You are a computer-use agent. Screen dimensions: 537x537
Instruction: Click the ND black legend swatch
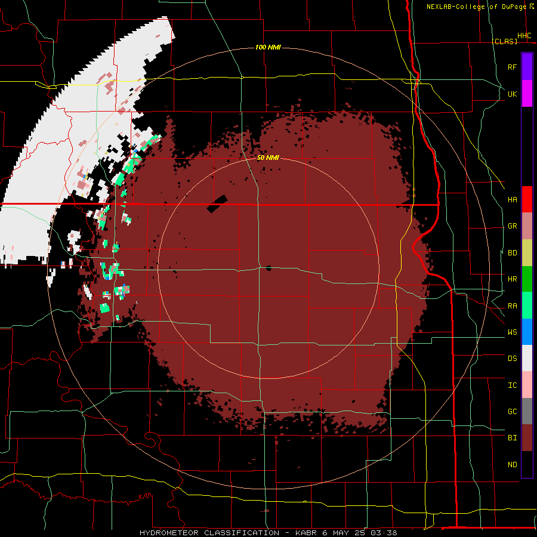pos(527,464)
